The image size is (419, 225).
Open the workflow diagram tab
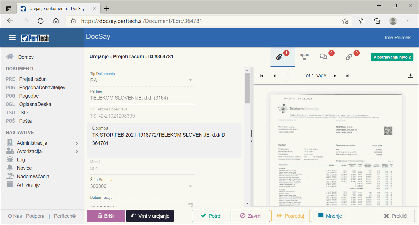[304, 57]
